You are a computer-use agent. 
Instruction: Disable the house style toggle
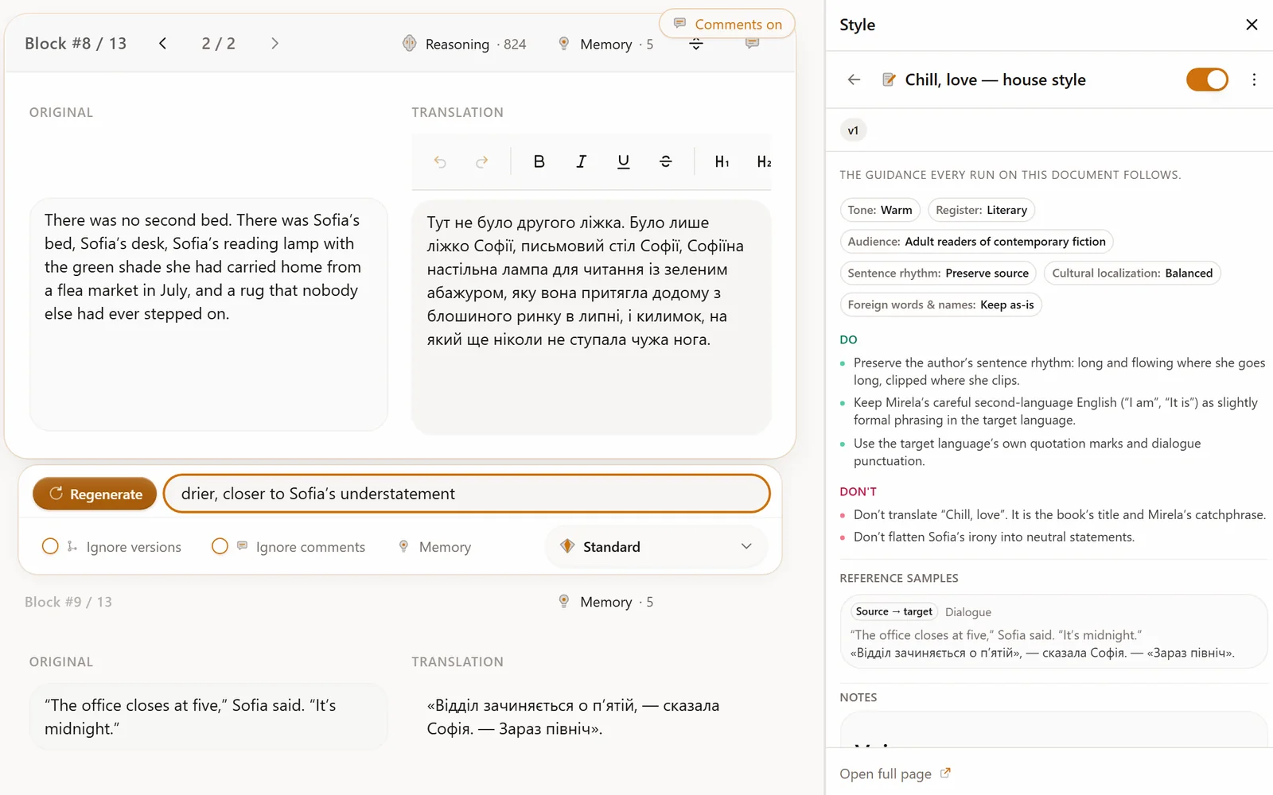pyautogui.click(x=1207, y=79)
